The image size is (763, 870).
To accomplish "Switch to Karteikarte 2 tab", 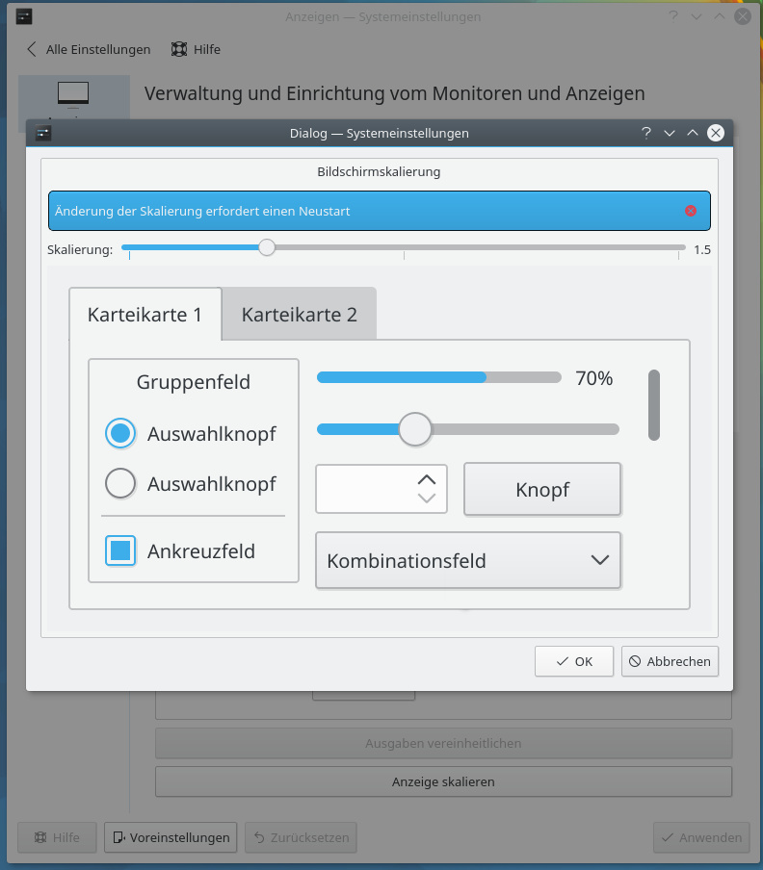I will pos(299,315).
